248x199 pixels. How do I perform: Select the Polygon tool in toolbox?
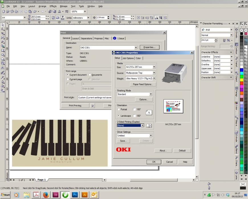click(3, 59)
